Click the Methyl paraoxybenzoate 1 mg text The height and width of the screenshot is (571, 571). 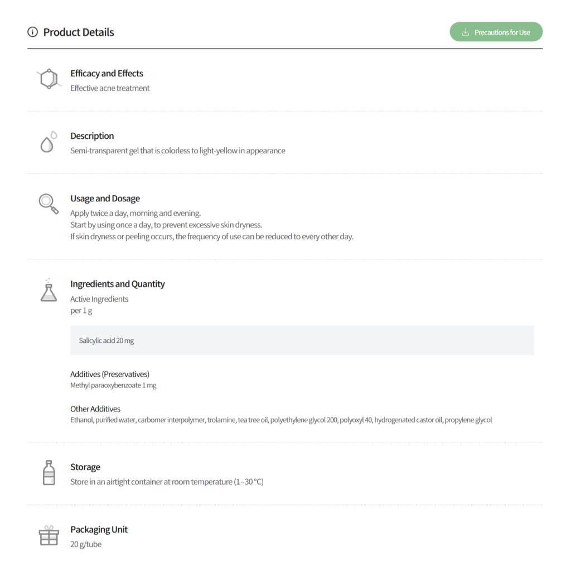click(113, 385)
